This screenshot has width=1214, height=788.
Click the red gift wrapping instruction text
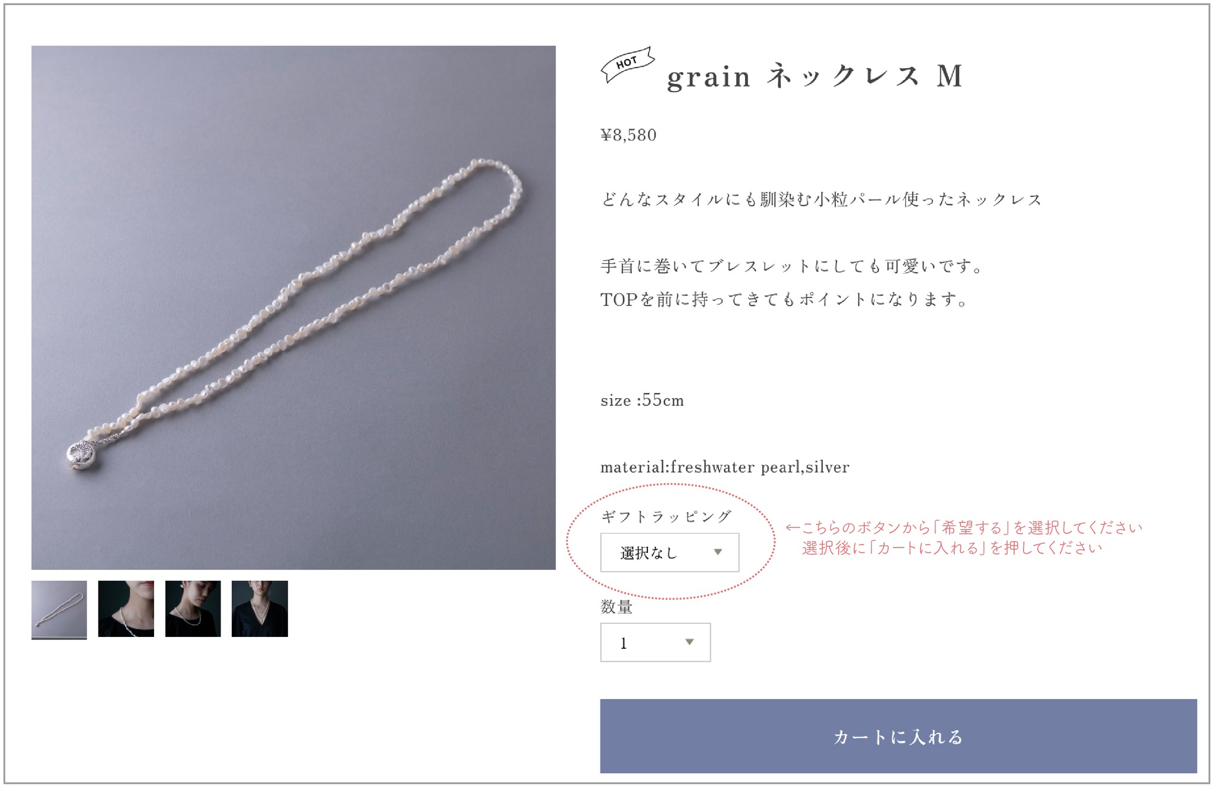click(x=964, y=537)
